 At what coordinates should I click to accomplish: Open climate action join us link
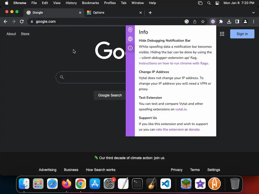[x=132, y=158]
